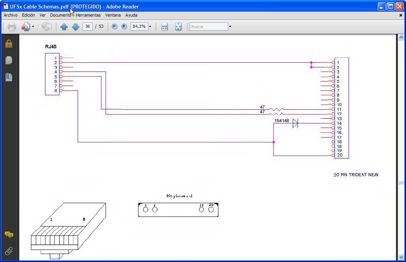This screenshot has height=262, width=406.
Task: Click the total pages count 53
Action: point(101,26)
